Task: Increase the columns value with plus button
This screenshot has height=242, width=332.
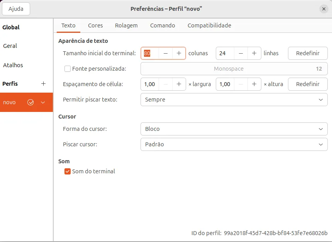Action: (179, 53)
